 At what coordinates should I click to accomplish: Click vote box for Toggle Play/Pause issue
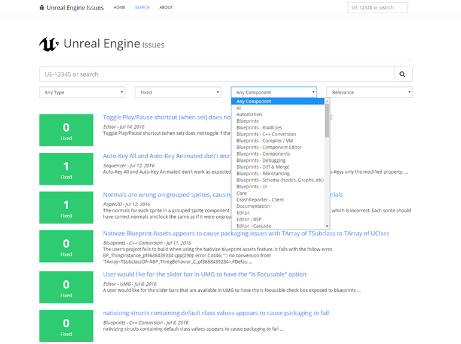pos(66,130)
